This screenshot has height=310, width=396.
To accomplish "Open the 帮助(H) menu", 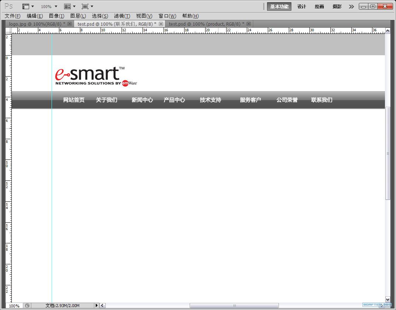I will pos(190,16).
